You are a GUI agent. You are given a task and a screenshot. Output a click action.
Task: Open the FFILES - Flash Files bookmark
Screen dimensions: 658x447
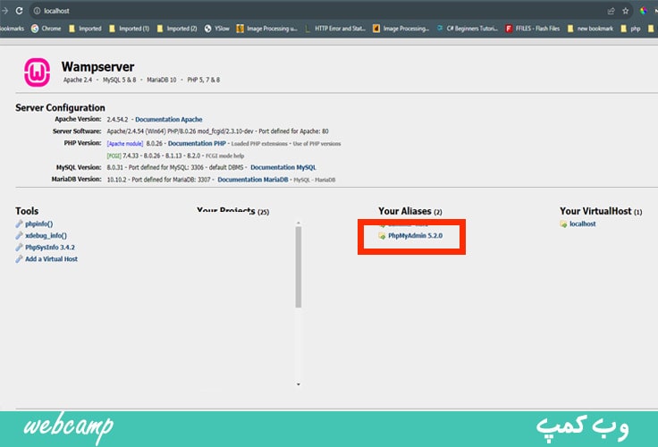[x=533, y=29]
